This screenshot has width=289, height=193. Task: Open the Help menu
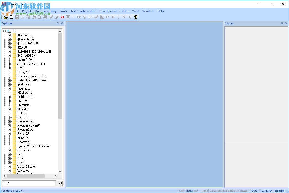click(160, 11)
